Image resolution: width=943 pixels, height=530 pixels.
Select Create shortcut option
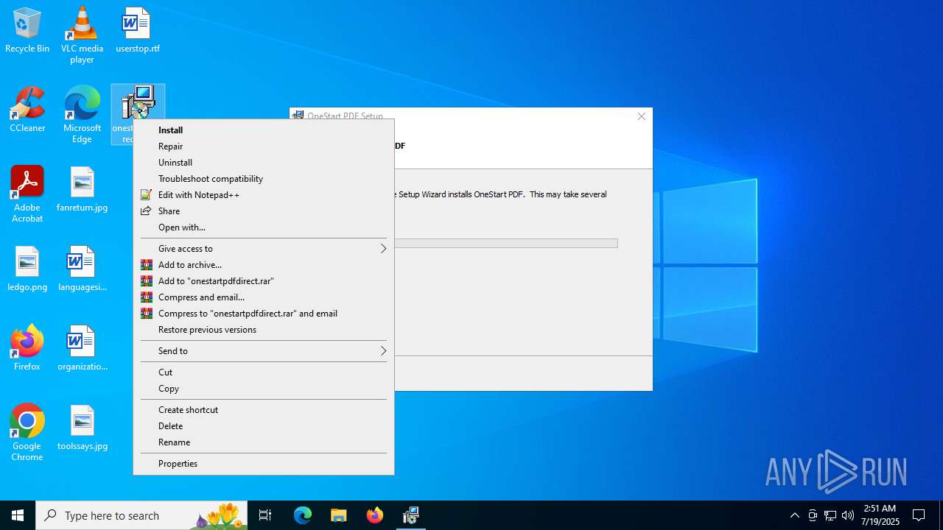(x=264, y=410)
